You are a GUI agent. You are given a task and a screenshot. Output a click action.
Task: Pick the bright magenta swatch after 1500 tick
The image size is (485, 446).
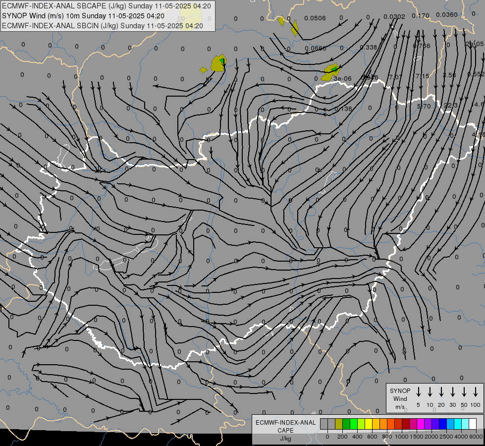click(421, 424)
